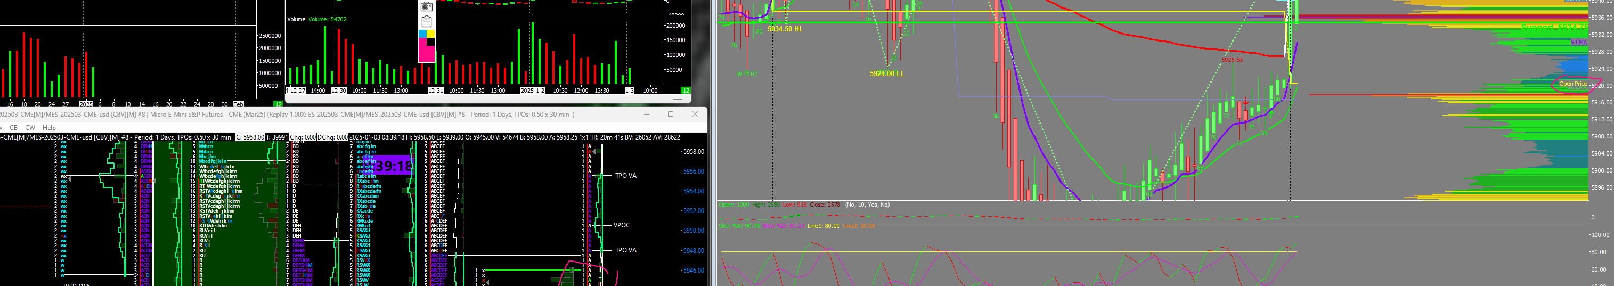Image resolution: width=1614 pixels, height=286 pixels.
Task: Click the circled 'Open Price' label
Action: [x=1572, y=84]
